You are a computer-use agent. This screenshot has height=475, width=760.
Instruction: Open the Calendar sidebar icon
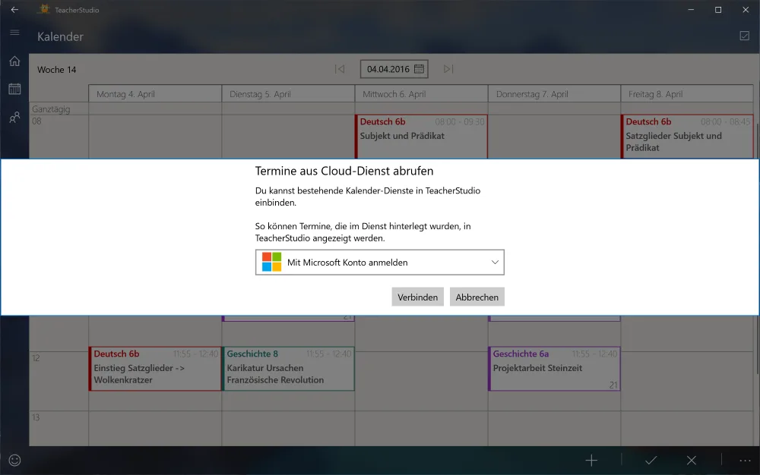click(x=14, y=89)
